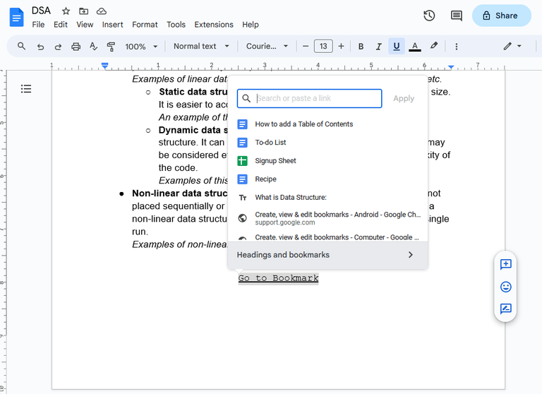Star the DSA document

coord(66,11)
